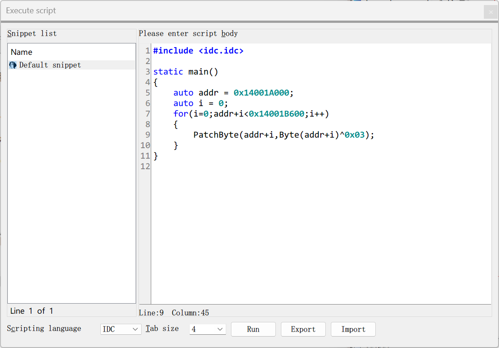The image size is (499, 348).
Task: Click the Please enter script body label
Action: point(188,34)
